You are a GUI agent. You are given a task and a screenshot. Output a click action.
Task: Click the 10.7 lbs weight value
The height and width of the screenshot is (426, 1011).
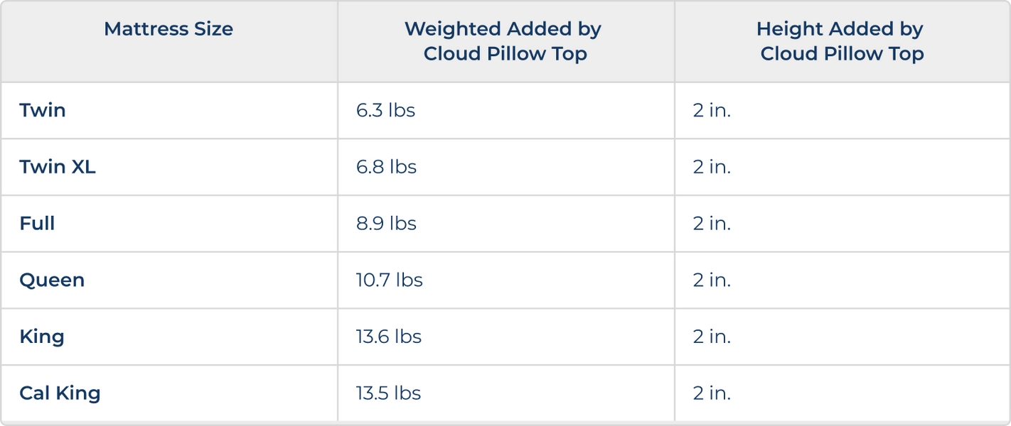click(389, 280)
